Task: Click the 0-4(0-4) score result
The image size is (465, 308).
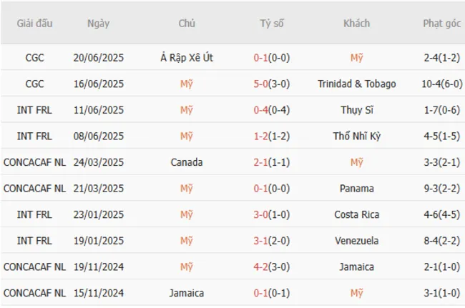Action: pyautogui.click(x=272, y=110)
